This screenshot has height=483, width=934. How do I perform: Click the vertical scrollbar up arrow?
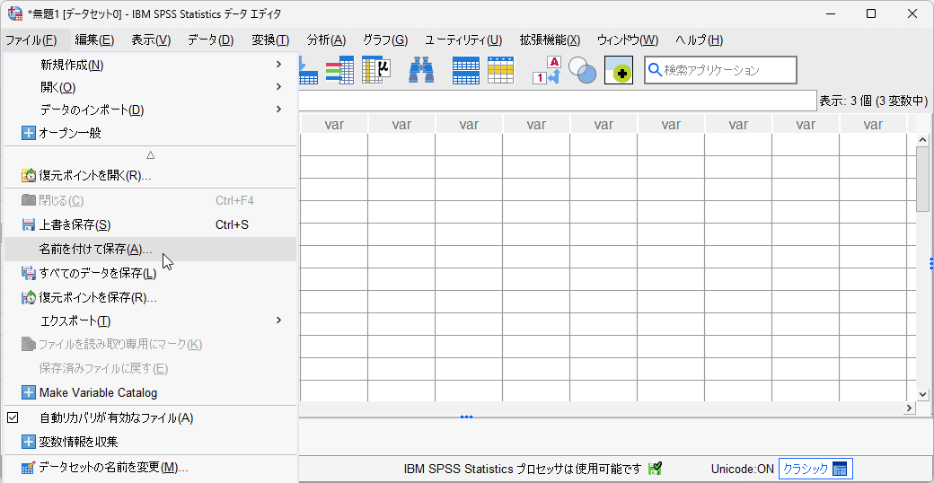coord(922,141)
